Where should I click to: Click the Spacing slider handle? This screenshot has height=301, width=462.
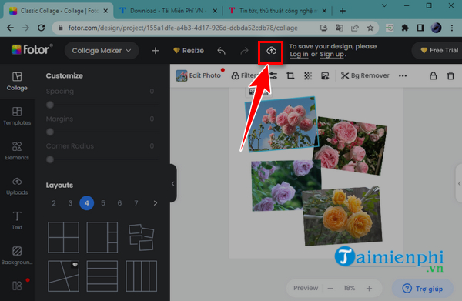tap(50, 105)
